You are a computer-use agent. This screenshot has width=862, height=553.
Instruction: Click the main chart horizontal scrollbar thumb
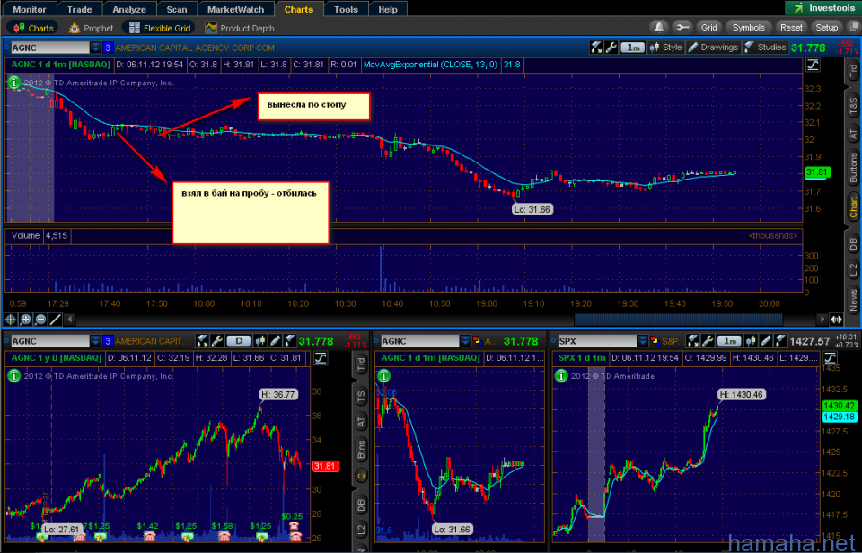[678, 319]
